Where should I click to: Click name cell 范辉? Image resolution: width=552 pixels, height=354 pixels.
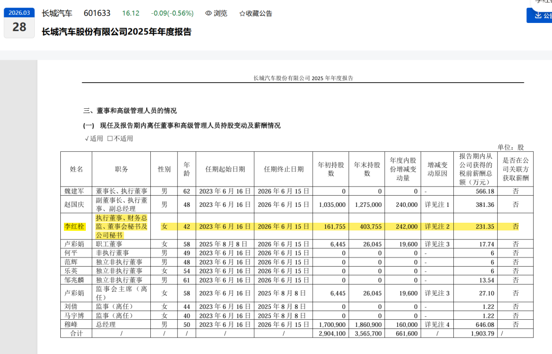(x=71, y=262)
